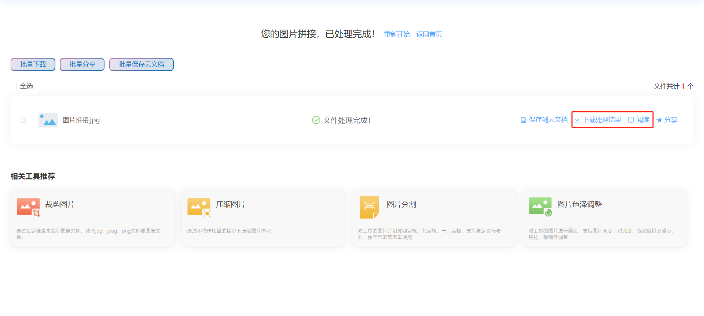The width and height of the screenshot is (704, 316).
Task: Click the 图片色泽调整 card description text
Action: pyautogui.click(x=601, y=234)
